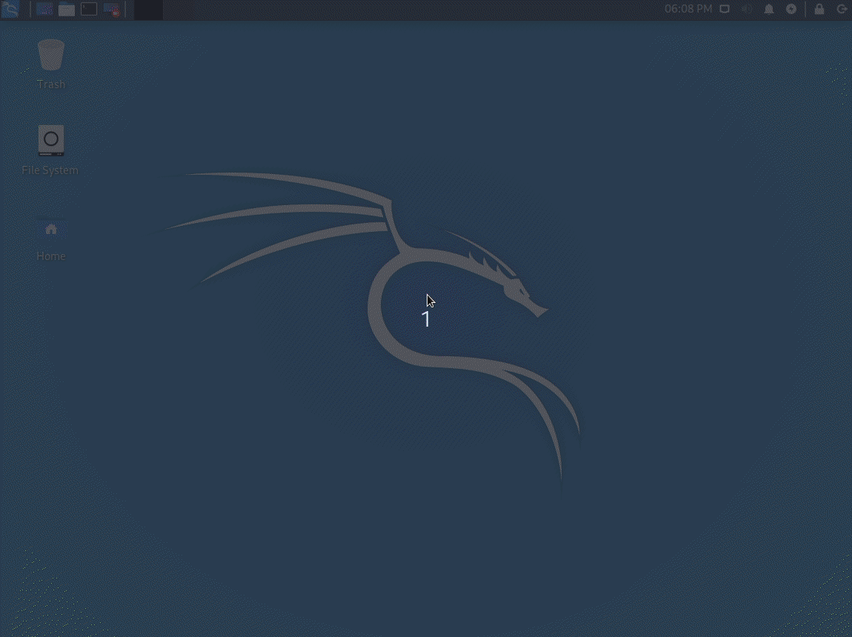Launch the file manager from the panel
The image size is (852, 637).
point(67,10)
